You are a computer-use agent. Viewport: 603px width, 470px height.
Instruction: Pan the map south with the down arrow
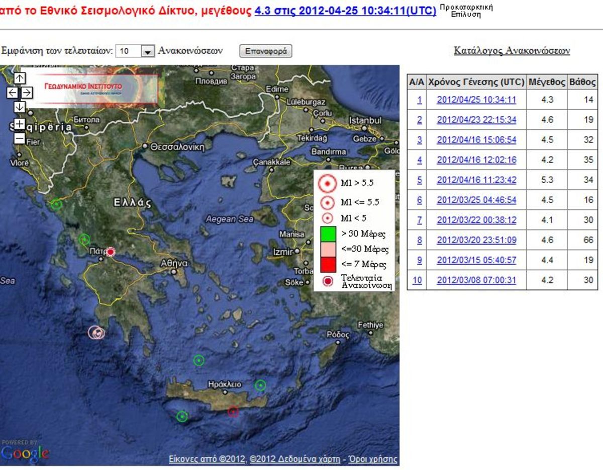[x=20, y=106]
